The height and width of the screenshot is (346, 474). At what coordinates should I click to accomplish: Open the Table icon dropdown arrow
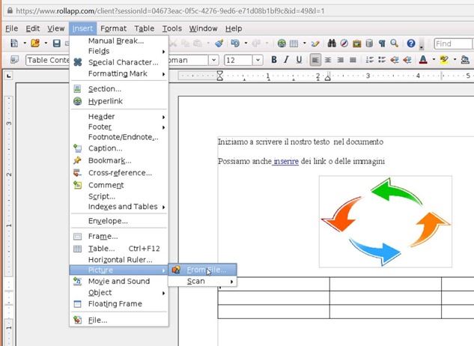[x=305, y=43]
